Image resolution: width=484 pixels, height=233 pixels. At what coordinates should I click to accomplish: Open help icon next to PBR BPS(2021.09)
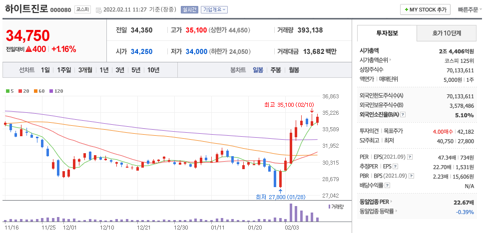coord(411,176)
